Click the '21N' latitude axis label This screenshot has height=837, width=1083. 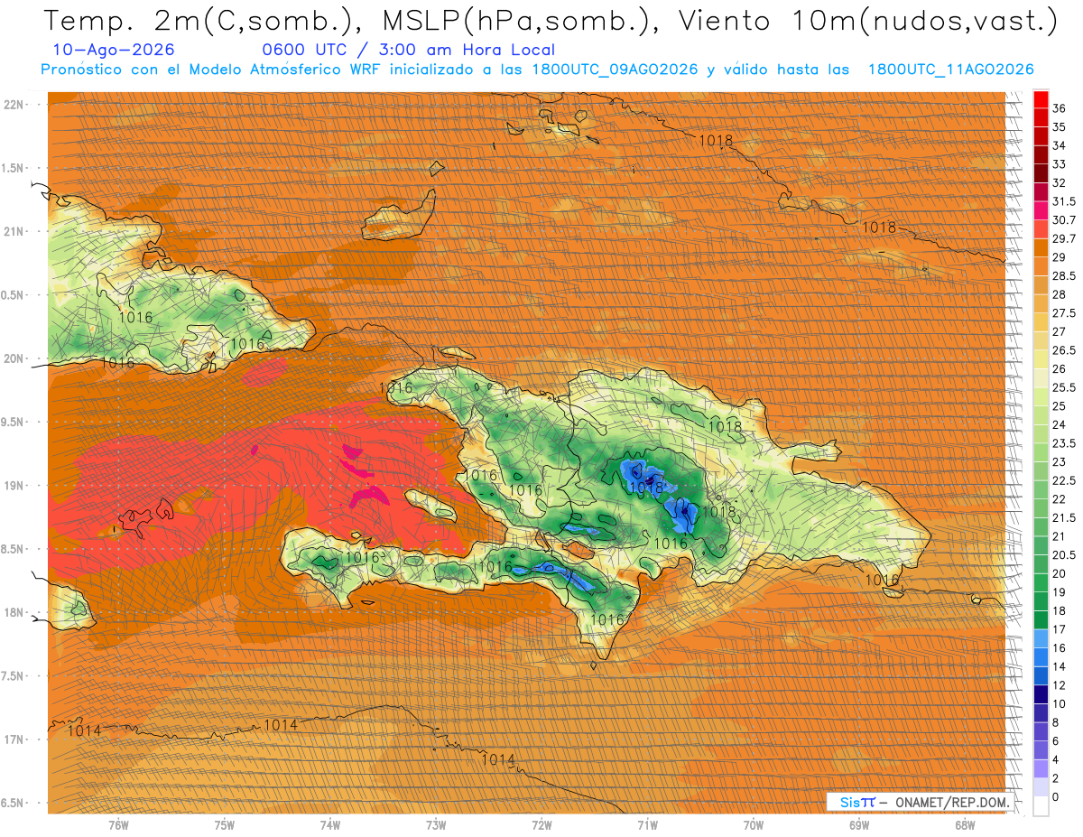pos(14,231)
